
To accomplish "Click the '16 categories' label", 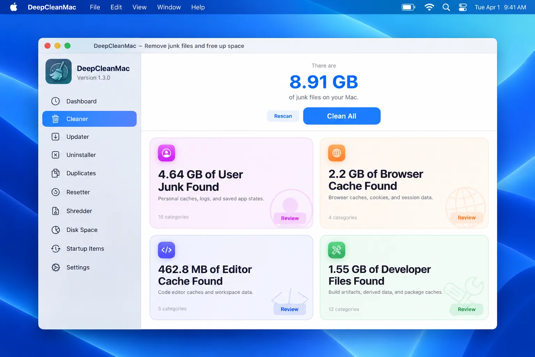I will pyautogui.click(x=173, y=217).
